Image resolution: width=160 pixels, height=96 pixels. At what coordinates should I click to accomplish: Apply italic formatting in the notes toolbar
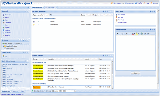(x=120, y=34)
